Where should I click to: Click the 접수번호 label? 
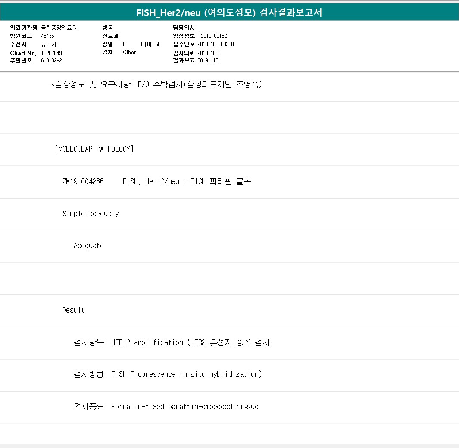[184, 44]
